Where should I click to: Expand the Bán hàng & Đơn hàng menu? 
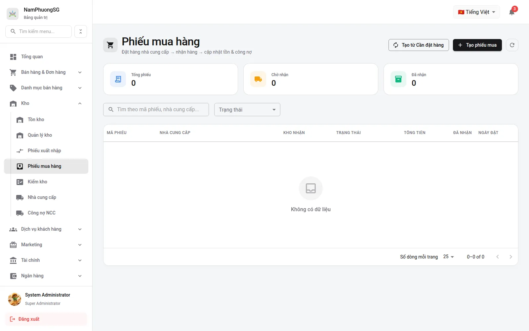click(x=46, y=72)
